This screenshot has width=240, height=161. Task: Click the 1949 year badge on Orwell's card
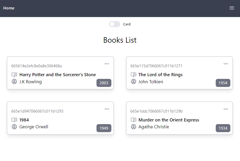[104, 128]
